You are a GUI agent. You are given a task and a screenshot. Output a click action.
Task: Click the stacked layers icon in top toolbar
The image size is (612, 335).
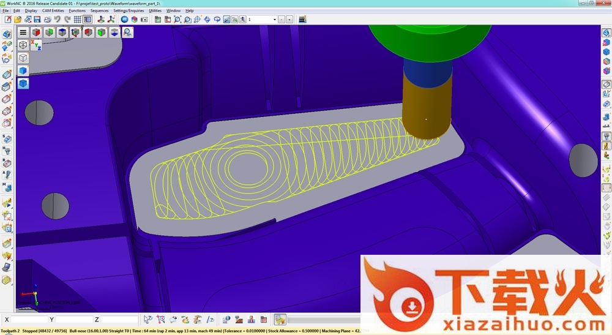point(302,19)
